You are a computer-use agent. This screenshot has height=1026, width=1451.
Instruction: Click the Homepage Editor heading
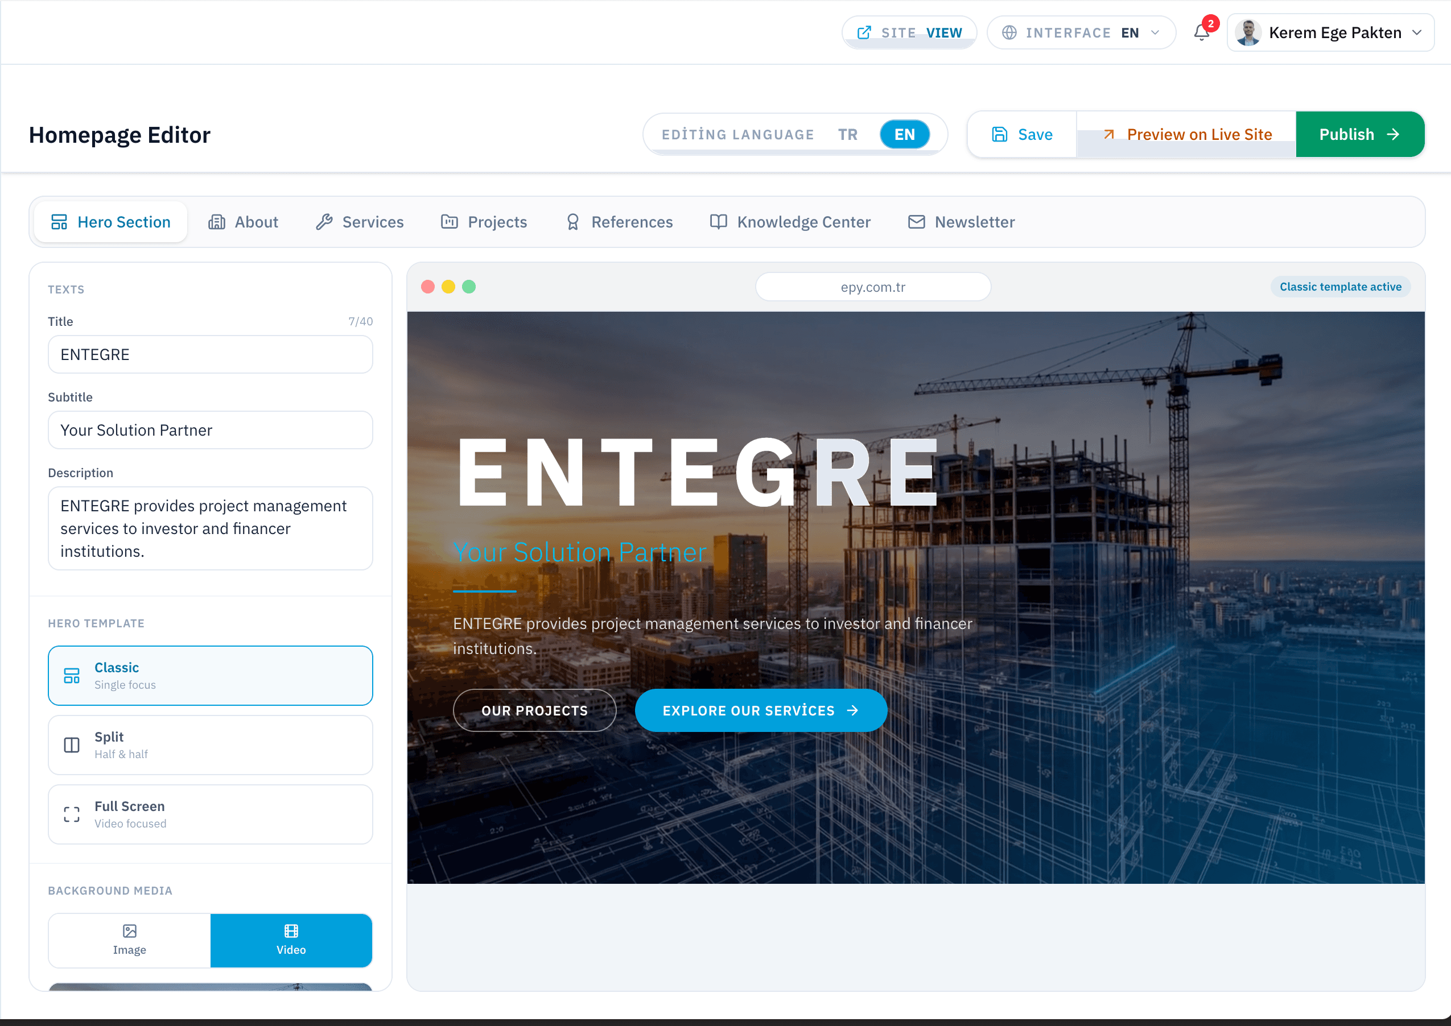pyautogui.click(x=119, y=135)
